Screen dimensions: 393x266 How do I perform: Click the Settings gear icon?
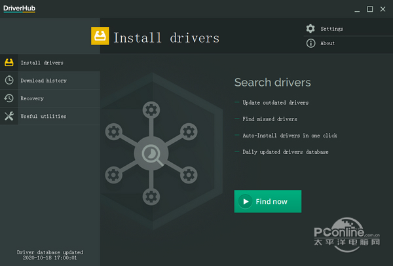tap(310, 29)
